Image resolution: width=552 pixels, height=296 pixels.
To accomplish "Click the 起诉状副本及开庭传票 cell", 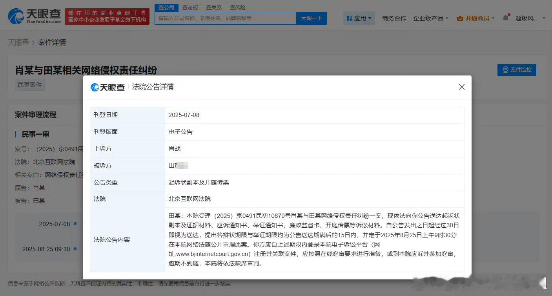I will point(199,182).
